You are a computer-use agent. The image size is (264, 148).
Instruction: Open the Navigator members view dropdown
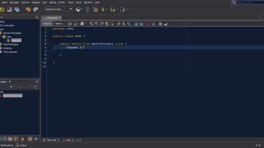[x=7, y=87]
